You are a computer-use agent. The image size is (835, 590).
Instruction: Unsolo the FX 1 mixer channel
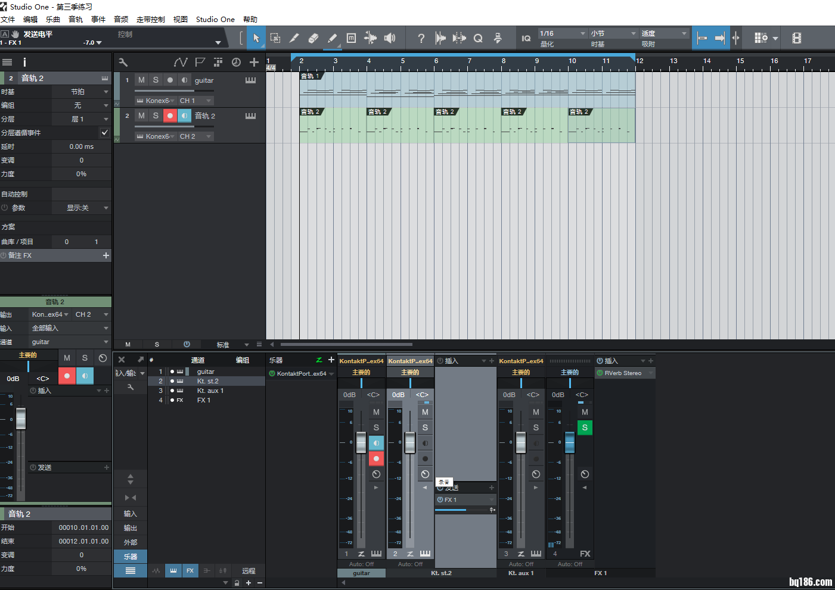[x=585, y=427]
